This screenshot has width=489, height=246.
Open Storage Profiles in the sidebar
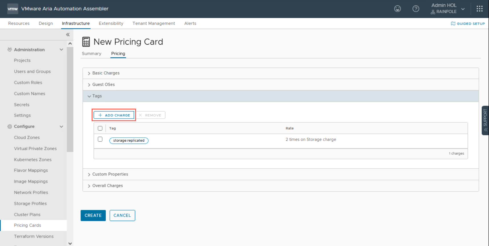[x=30, y=204]
